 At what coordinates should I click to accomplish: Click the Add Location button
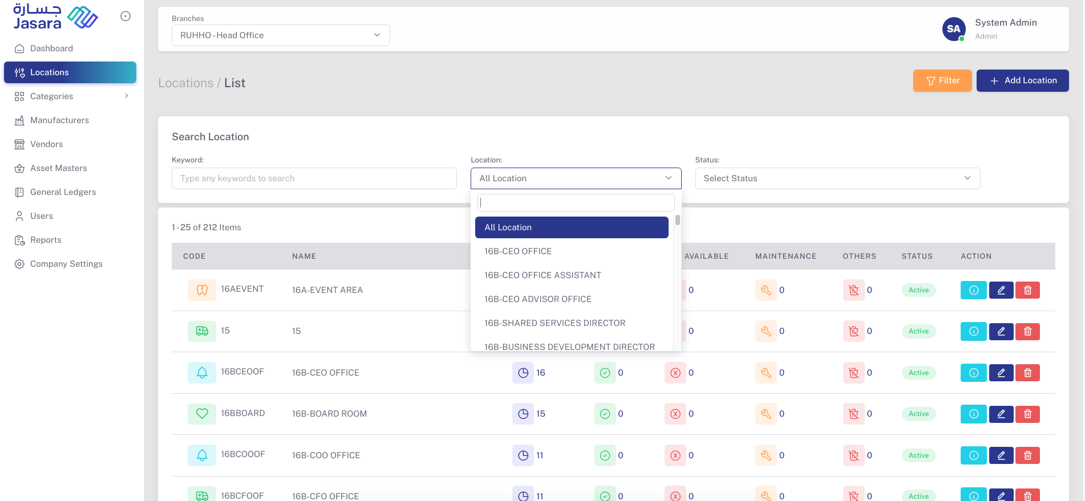pyautogui.click(x=1022, y=80)
